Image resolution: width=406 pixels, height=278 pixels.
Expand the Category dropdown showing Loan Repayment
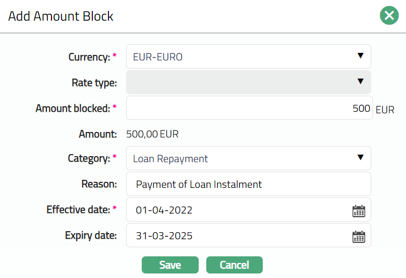click(248, 159)
